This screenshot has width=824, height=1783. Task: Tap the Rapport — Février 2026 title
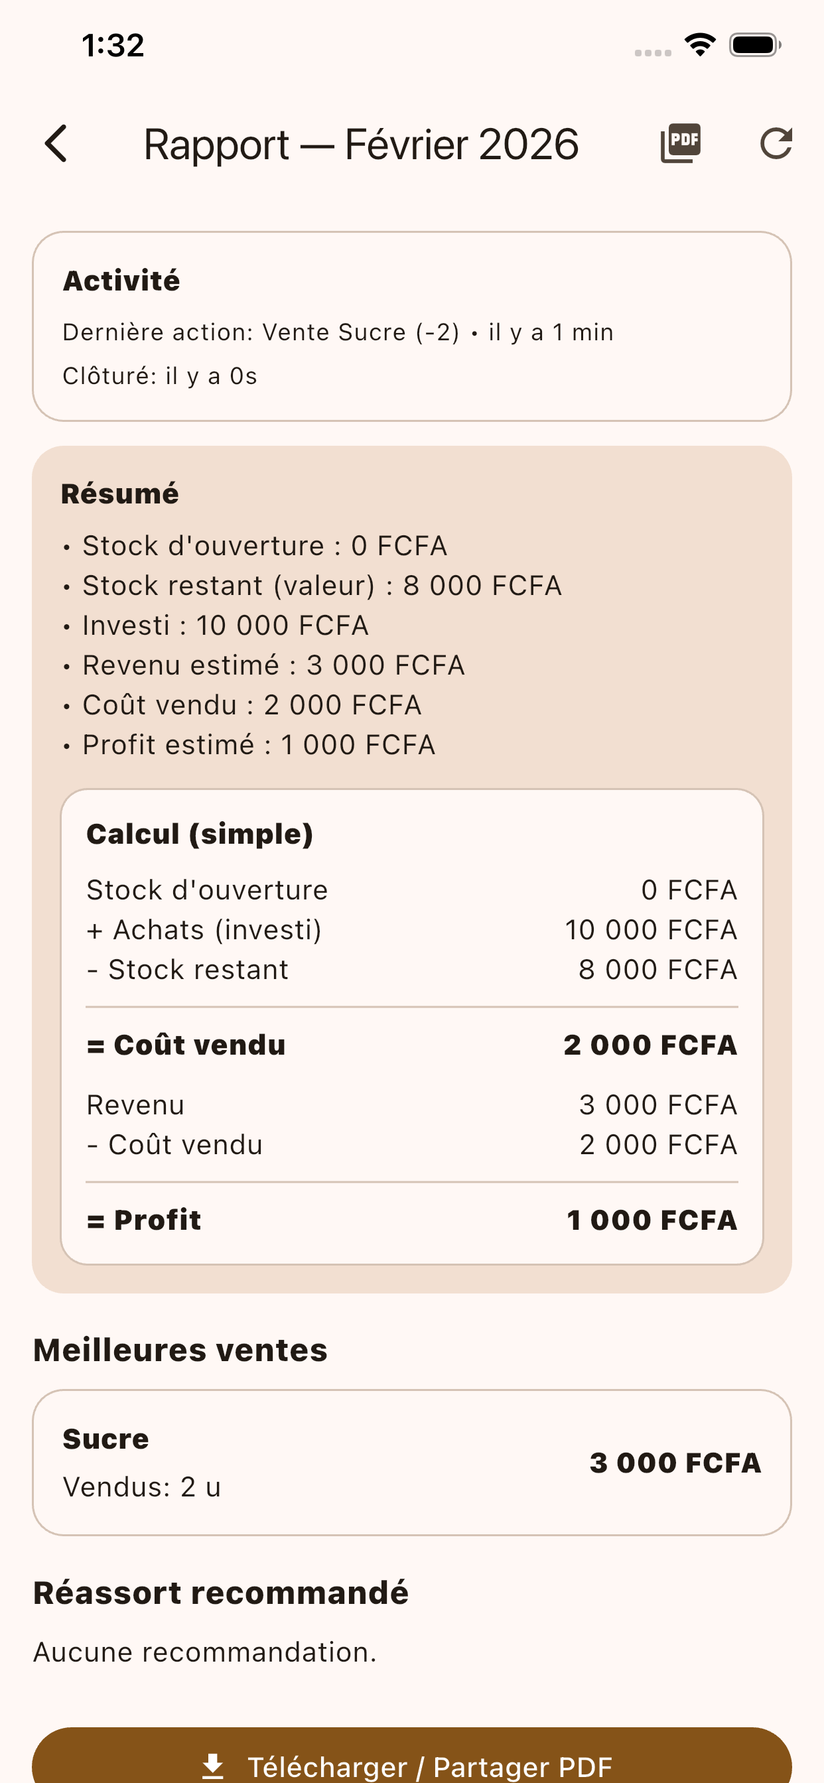coord(362,145)
